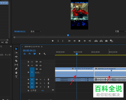126x100 pixels.
Task: Toggle sync lock for A2
Action: [37, 83]
